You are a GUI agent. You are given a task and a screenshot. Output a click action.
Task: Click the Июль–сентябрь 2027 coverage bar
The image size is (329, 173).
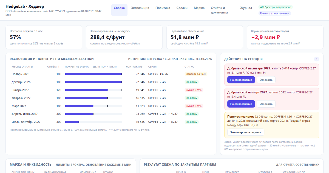(x=93, y=122)
